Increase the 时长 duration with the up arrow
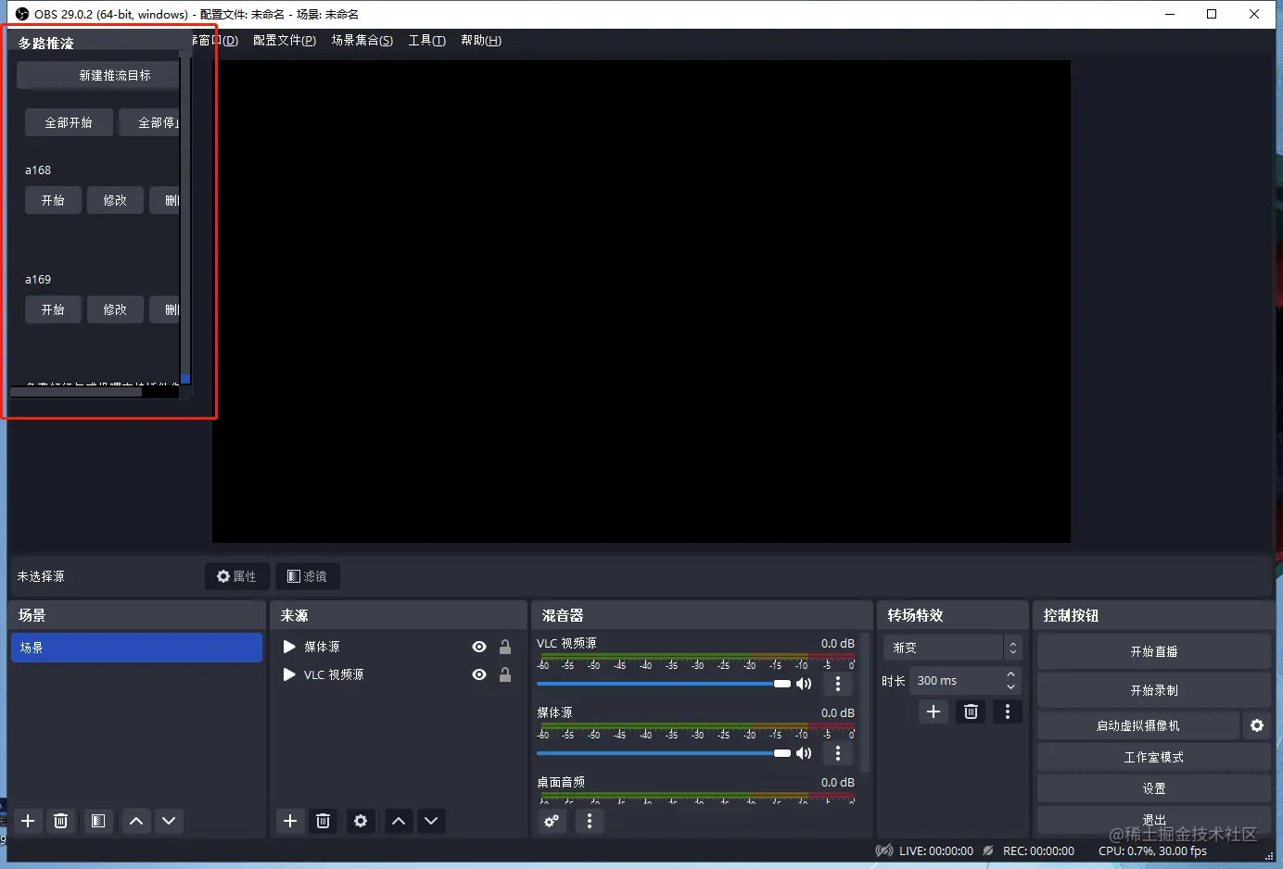The image size is (1283, 869). [1010, 674]
